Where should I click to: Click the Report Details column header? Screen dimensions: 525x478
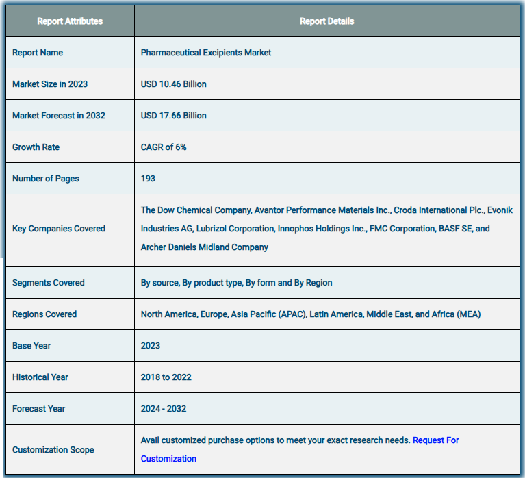[x=326, y=21]
